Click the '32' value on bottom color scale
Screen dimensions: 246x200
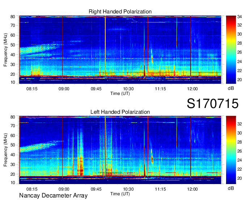tap(239, 124)
